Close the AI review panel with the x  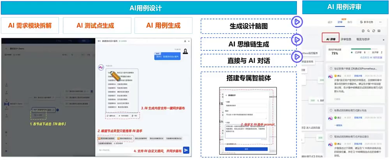[x=384, y=40]
